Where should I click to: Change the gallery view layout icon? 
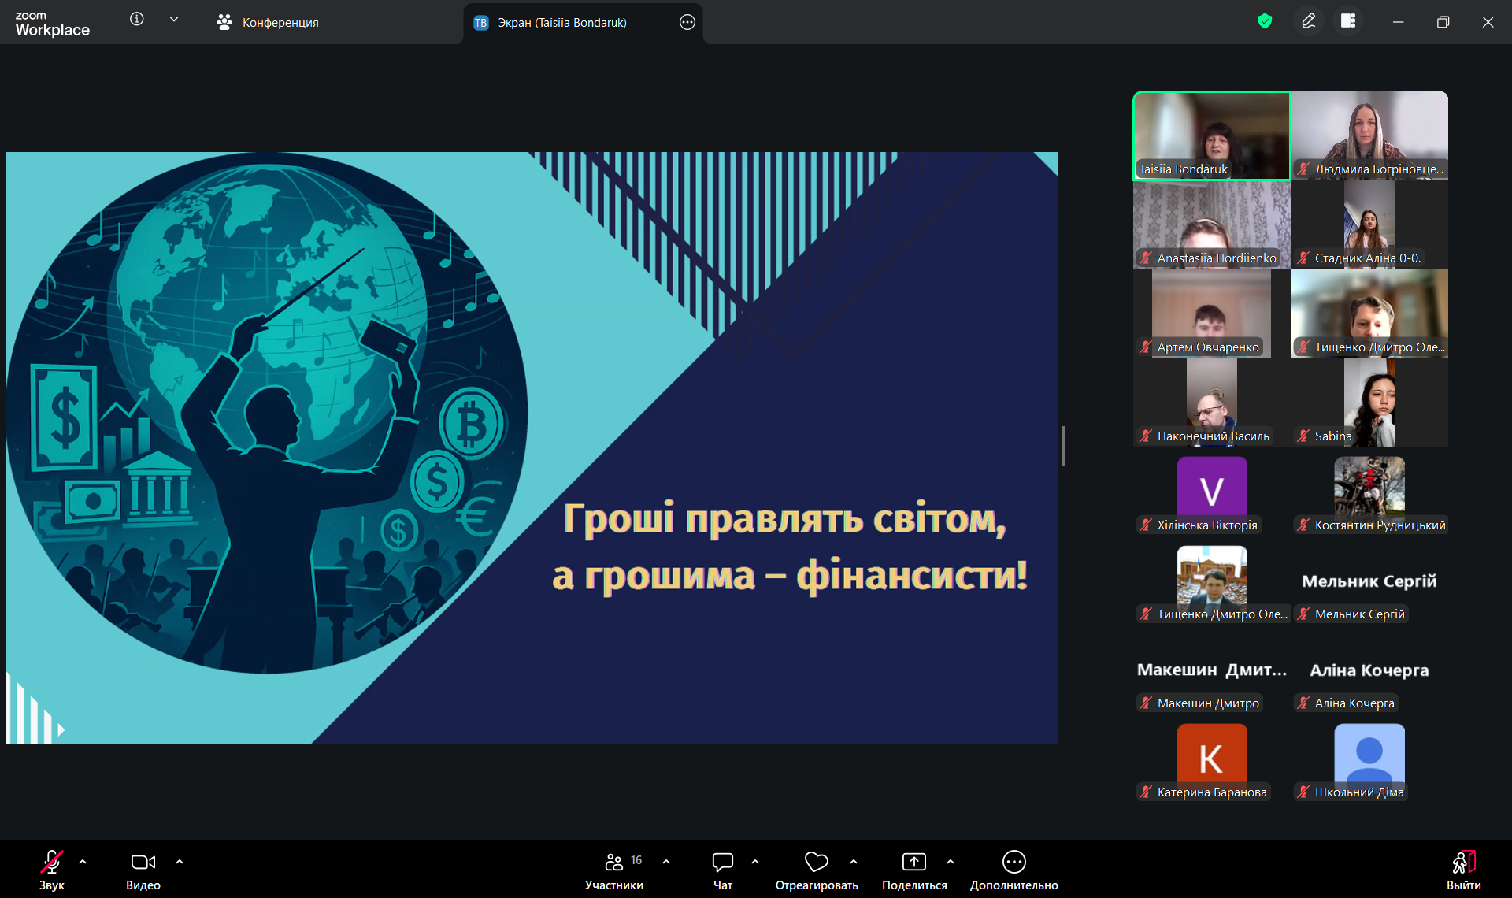pos(1348,22)
